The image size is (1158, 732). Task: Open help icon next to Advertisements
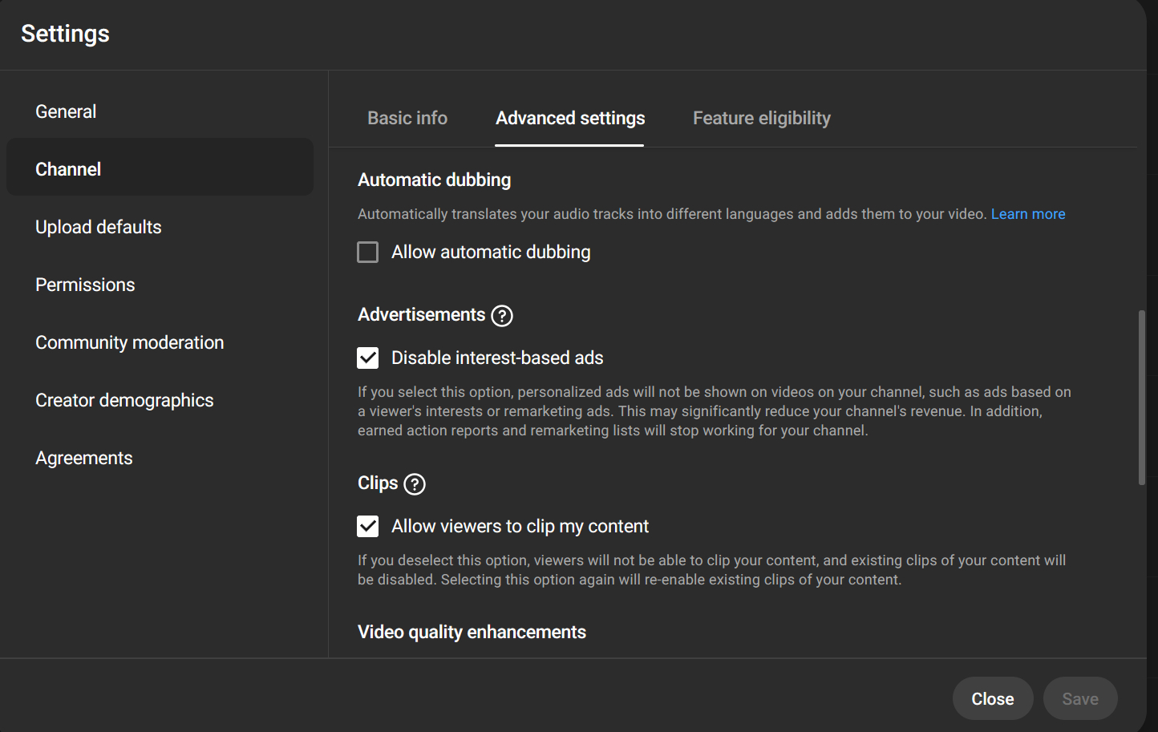(x=502, y=316)
